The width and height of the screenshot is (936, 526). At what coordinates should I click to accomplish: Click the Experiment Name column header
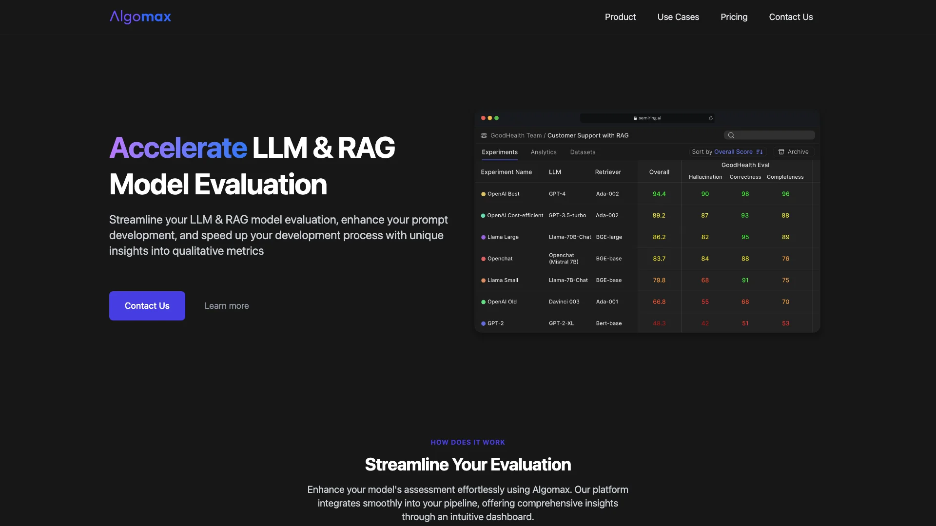click(x=506, y=172)
